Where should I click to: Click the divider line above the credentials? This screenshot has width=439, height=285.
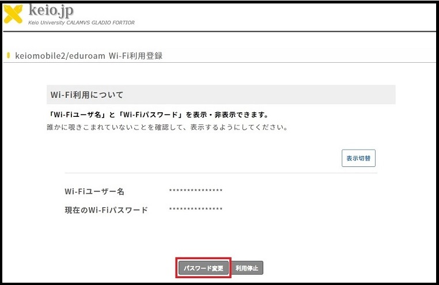point(221,173)
